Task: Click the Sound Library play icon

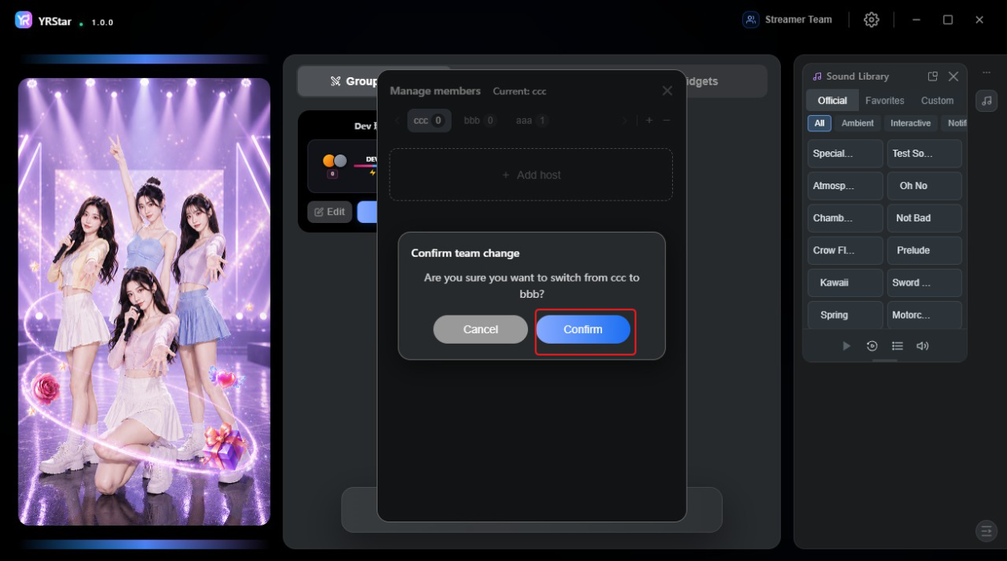Action: [846, 346]
